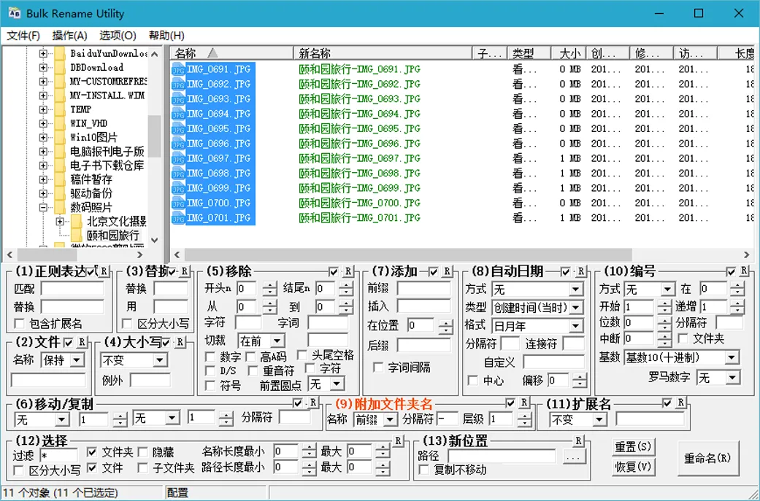
Task: Click the 重命名(R) button
Action: tap(707, 458)
